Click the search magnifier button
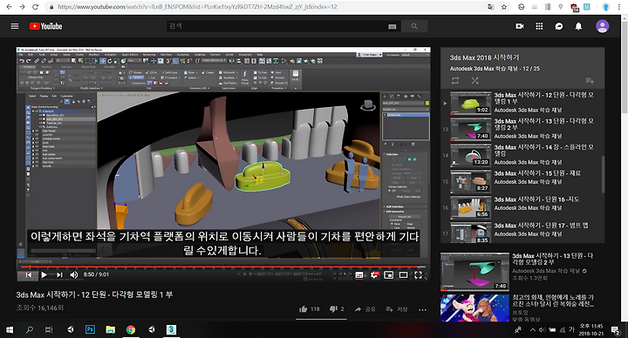628x338 pixels. (x=414, y=26)
